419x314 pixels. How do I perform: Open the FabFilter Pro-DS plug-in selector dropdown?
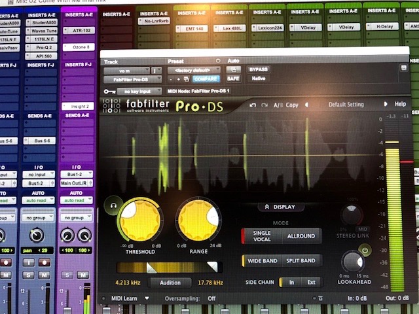tap(132, 80)
